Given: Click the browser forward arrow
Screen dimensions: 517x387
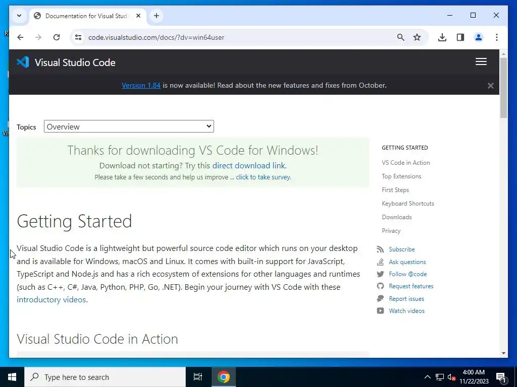Looking at the screenshot, I should [x=38, y=37].
